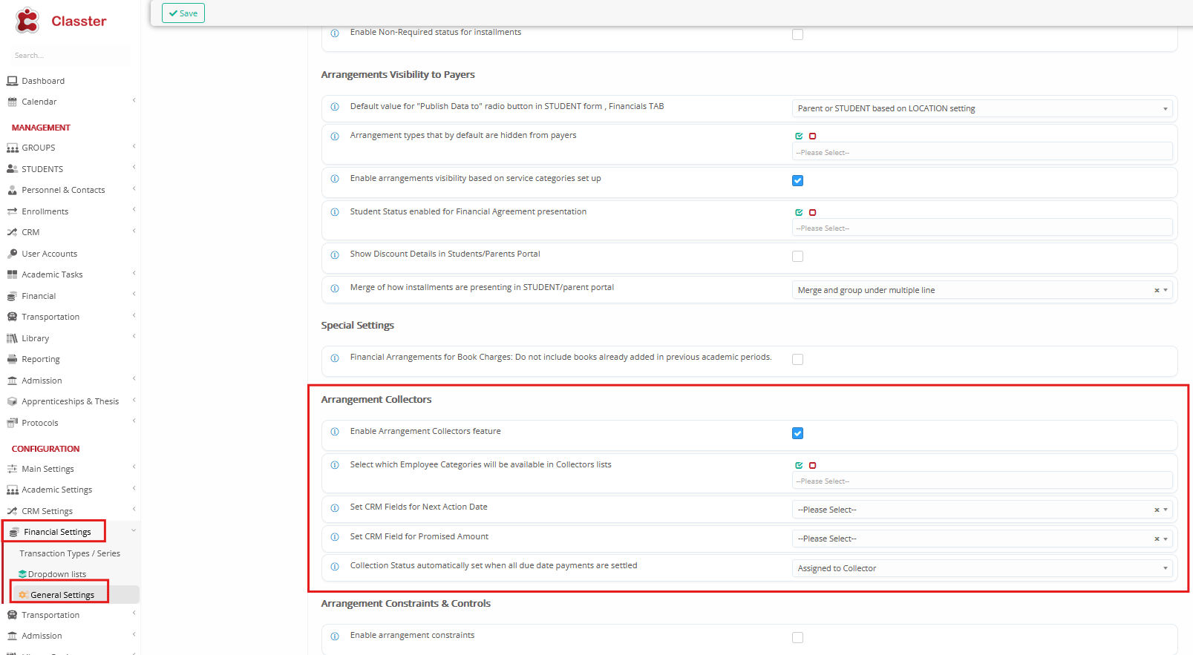Click red deselect-all icon for hidden arrangement types
The image size is (1193, 655).
[x=812, y=136]
